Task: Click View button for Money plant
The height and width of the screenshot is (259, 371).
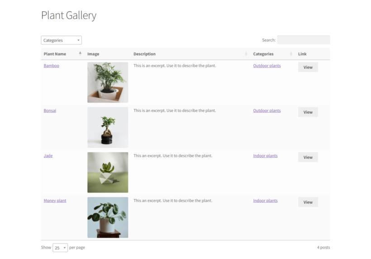Action: (308, 202)
